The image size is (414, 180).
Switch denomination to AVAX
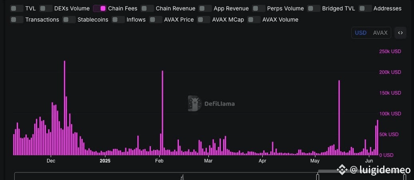pyautogui.click(x=380, y=33)
